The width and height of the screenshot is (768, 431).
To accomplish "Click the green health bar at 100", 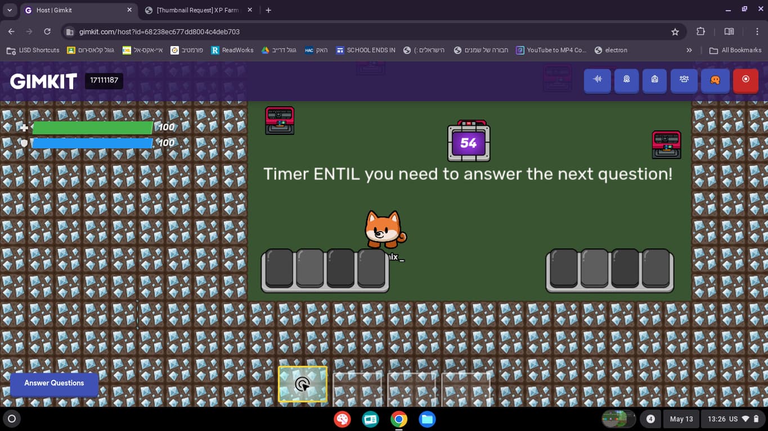I will coord(93,128).
